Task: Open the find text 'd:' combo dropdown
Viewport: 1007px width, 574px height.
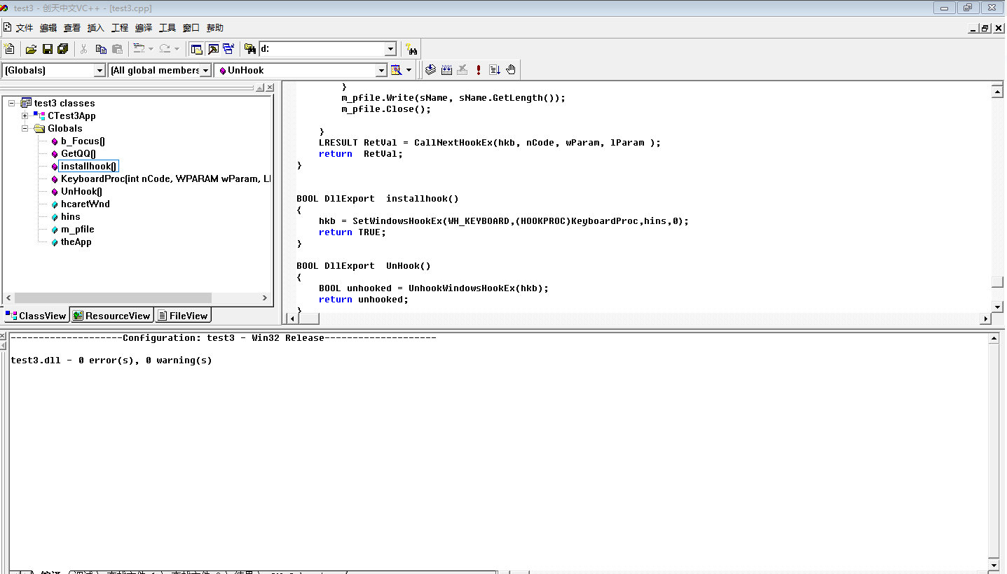Action: [391, 49]
